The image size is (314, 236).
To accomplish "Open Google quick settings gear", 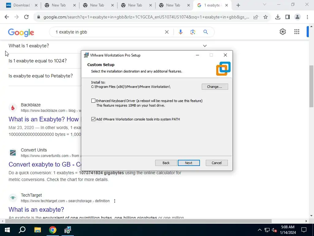I will click(282, 32).
